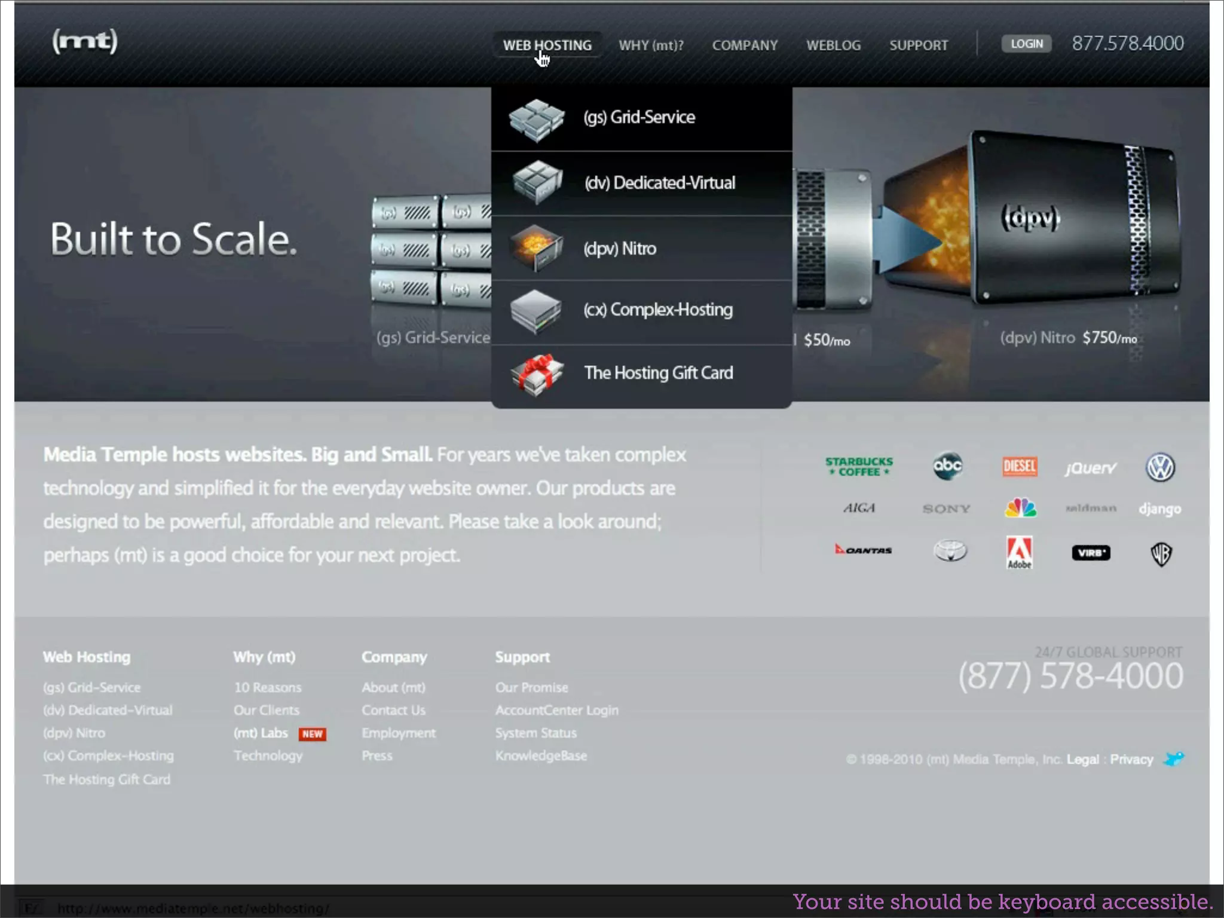1224x918 pixels.
Task: Open the (mt) Labs footer link
Action: [261, 733]
